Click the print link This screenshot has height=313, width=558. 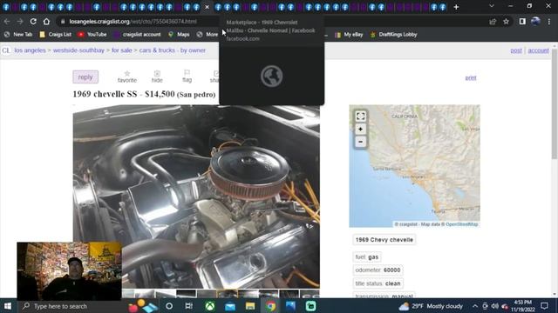click(x=471, y=77)
